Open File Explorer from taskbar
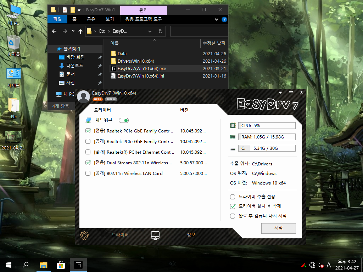 click(43, 265)
